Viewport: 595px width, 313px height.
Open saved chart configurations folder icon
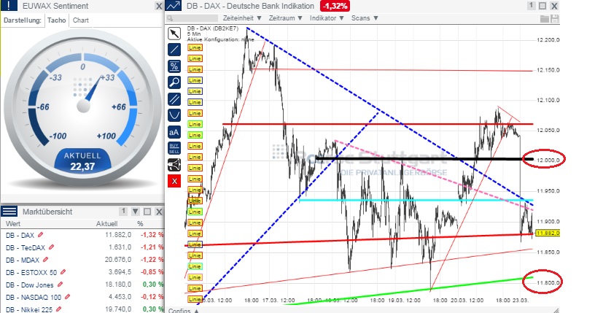click(x=545, y=18)
